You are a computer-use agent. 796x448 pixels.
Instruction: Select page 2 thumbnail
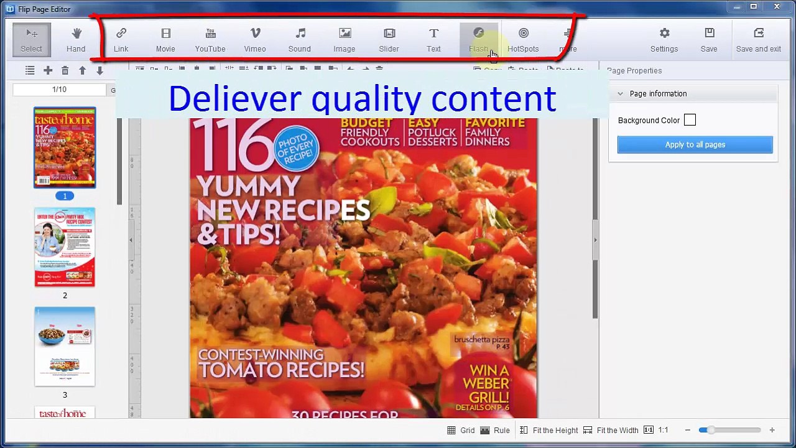click(65, 247)
